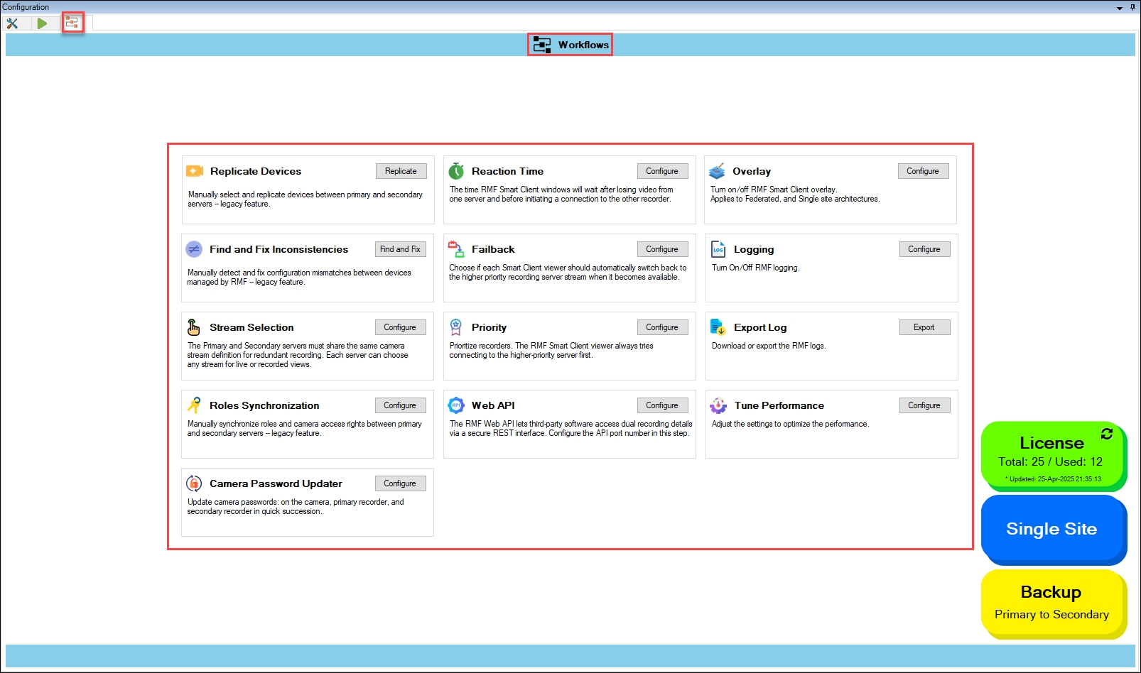Configure the Failback workflow
1141x673 pixels.
click(662, 249)
